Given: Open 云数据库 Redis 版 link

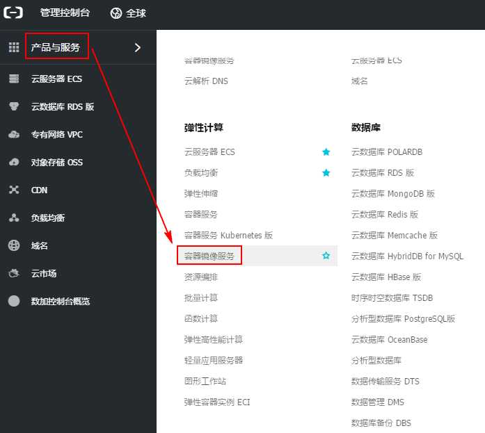Looking at the screenshot, I should coord(385,214).
